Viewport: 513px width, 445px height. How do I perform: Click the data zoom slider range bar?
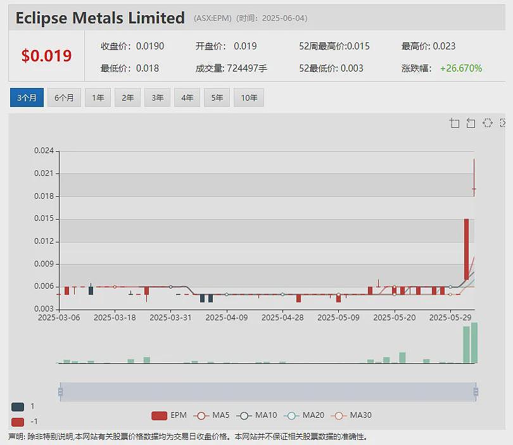(268, 392)
